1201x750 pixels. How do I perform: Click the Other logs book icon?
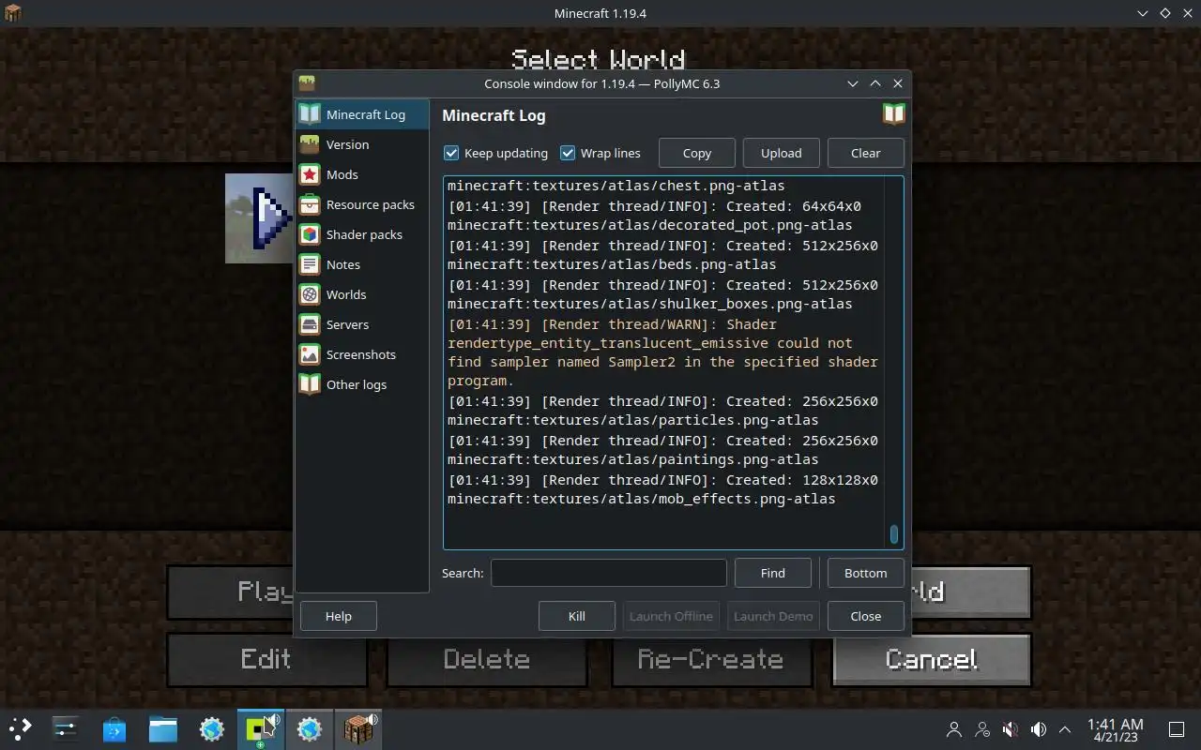tap(310, 384)
